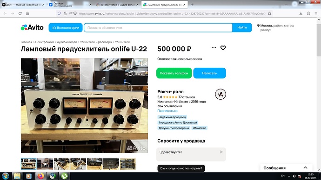Switch to the Дзен news tab
Viewport: 321px width, 180px height.
point(23,5)
